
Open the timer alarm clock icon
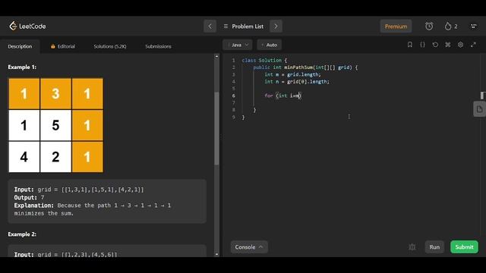429,27
